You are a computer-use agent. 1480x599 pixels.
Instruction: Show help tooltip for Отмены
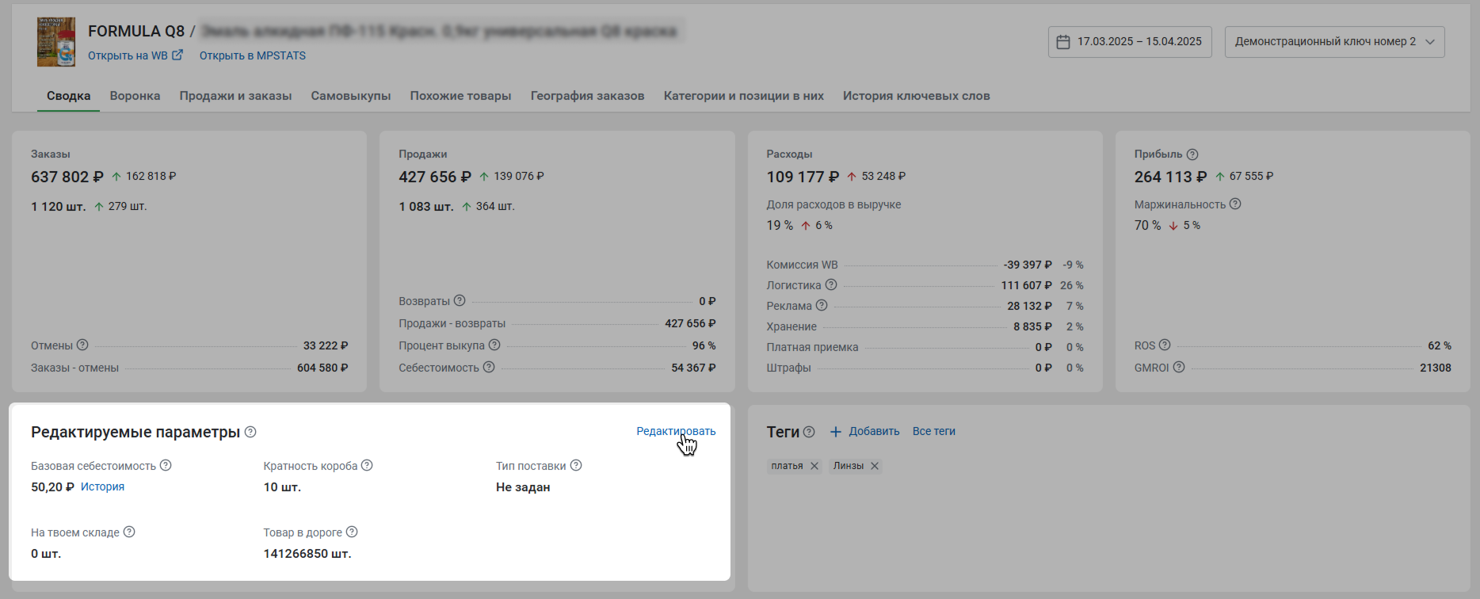pyautogui.click(x=82, y=345)
